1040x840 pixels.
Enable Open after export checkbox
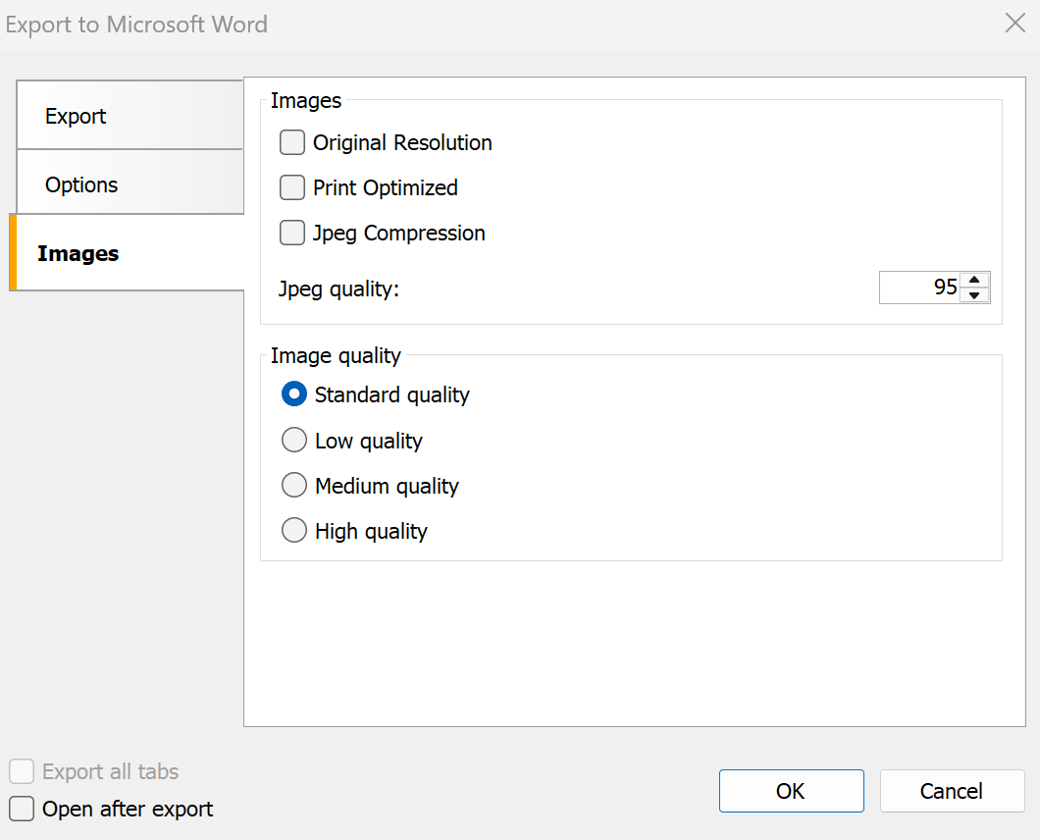click(22, 809)
